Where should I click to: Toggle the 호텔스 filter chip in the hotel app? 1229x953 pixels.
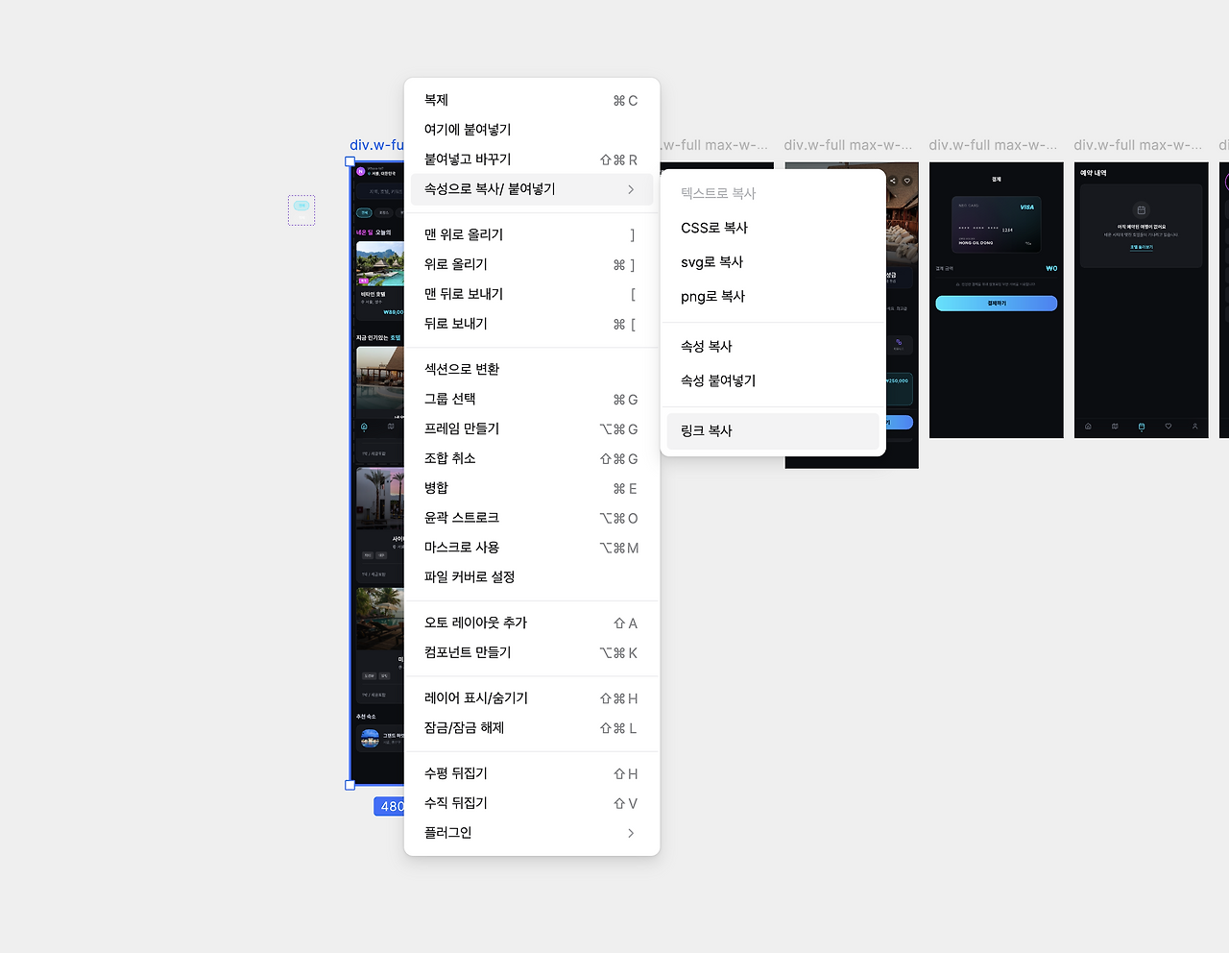point(385,212)
